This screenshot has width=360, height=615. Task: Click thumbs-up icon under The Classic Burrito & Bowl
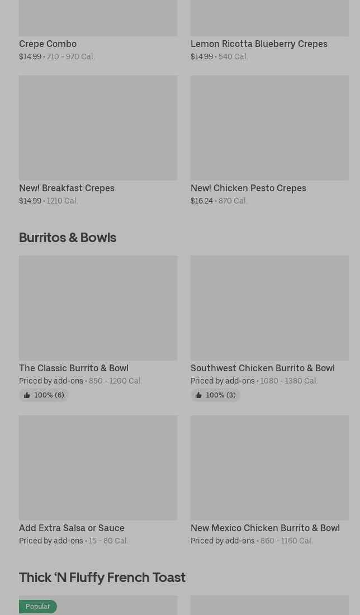(x=27, y=395)
